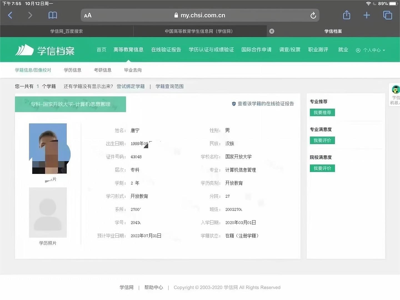
Task: Tap the Wi-Fi status icon
Action: [x=368, y=4]
